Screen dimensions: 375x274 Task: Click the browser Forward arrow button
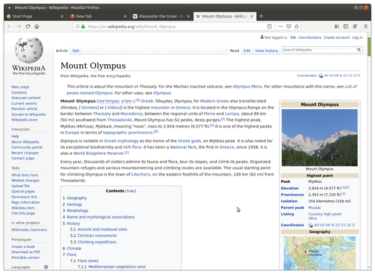click(19, 26)
